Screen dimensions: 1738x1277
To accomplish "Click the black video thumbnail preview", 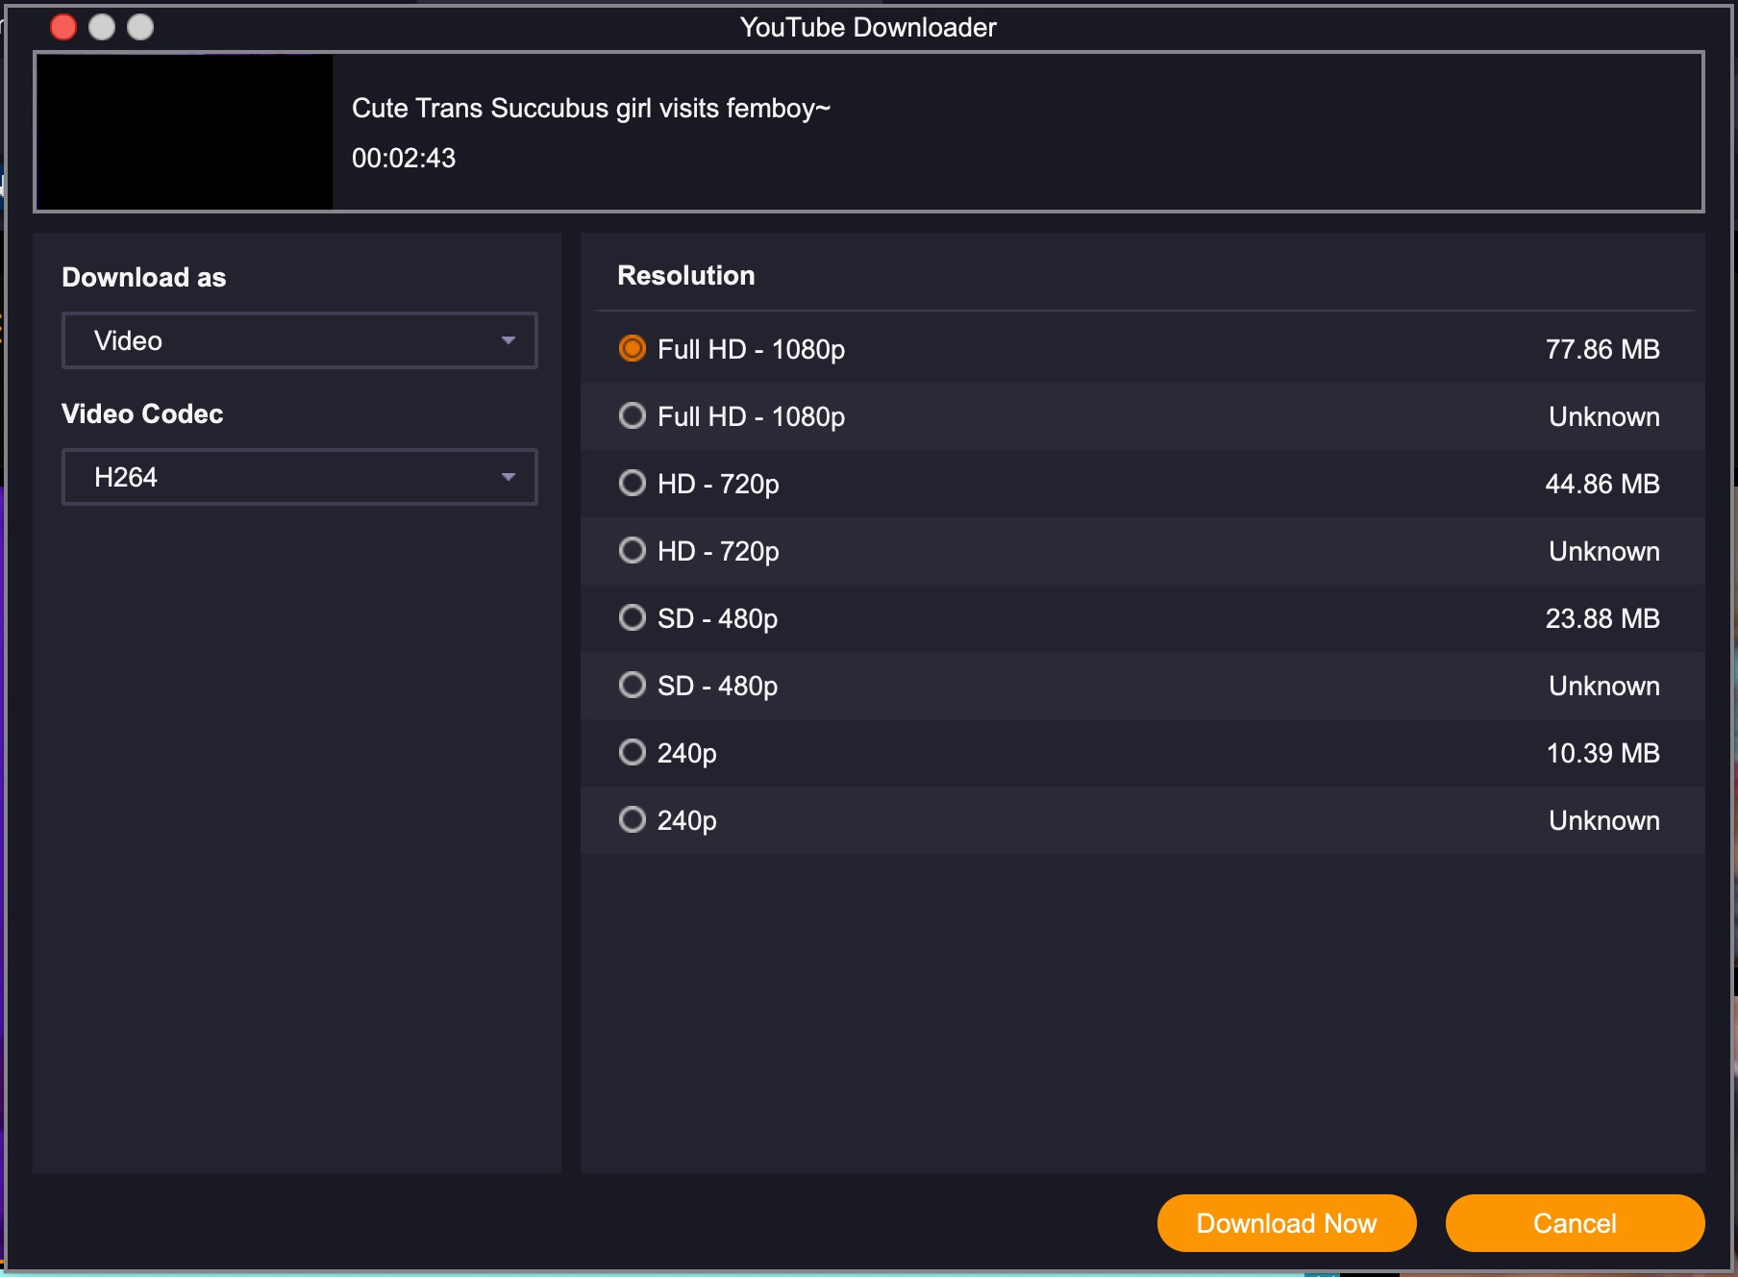I will point(185,132).
